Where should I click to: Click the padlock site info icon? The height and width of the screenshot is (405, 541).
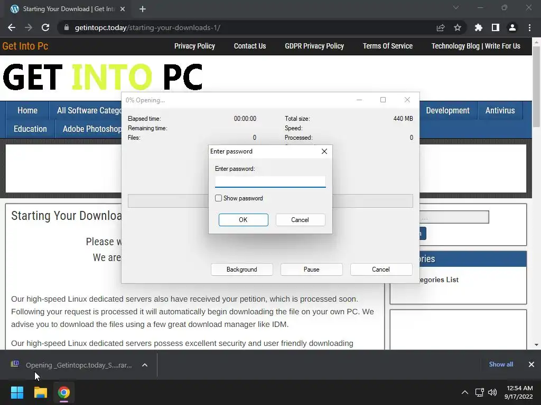[x=66, y=27]
